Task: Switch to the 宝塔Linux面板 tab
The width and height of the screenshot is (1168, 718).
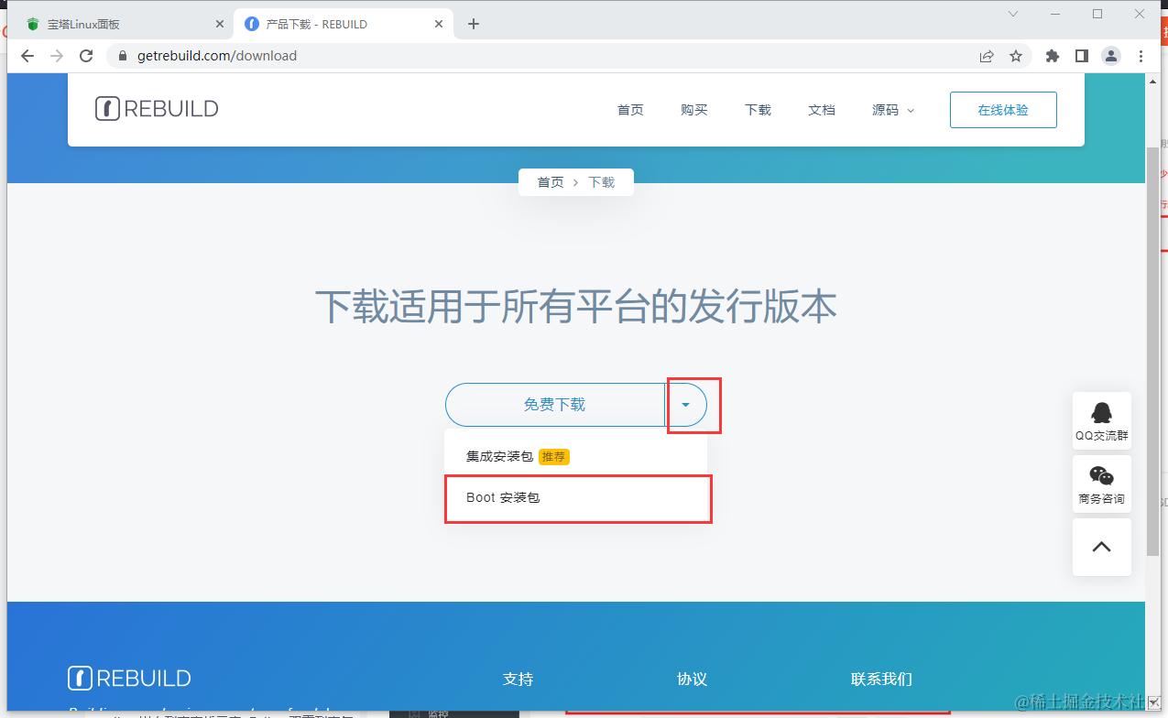Action: tap(119, 24)
